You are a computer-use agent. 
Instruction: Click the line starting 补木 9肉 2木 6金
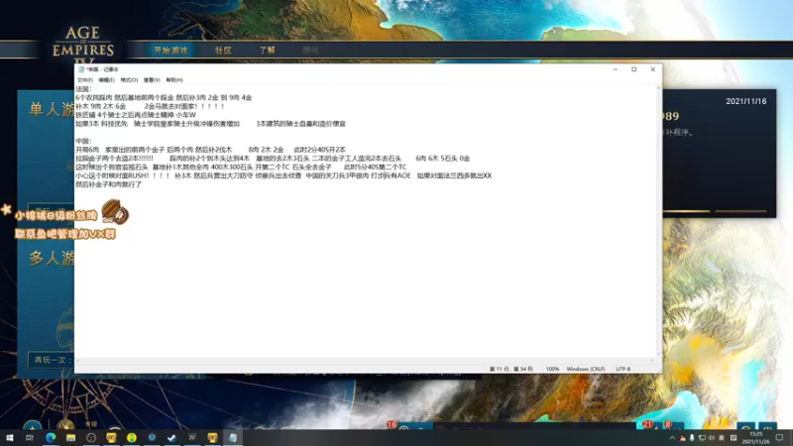(x=151, y=106)
